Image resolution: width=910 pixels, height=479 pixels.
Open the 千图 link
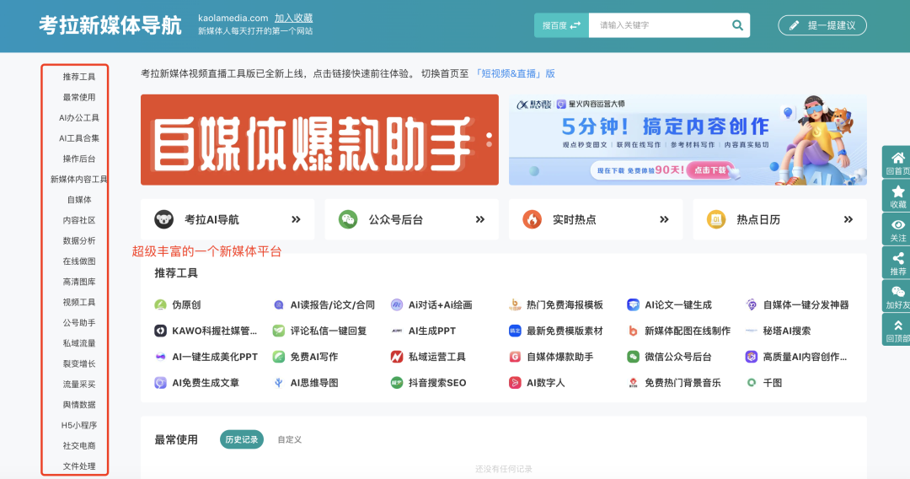coord(772,383)
